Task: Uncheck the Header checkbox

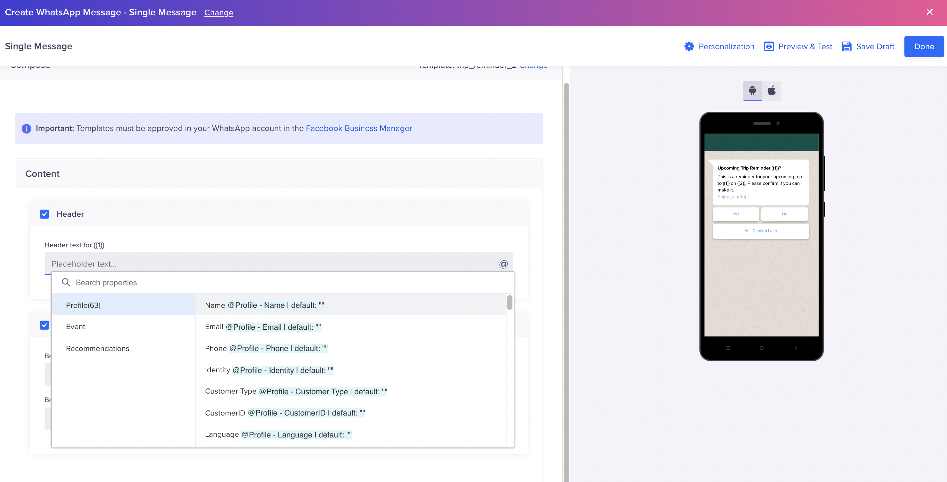Action: click(45, 214)
